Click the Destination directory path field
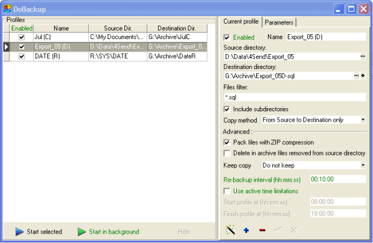The image size is (373, 243). click(288, 76)
